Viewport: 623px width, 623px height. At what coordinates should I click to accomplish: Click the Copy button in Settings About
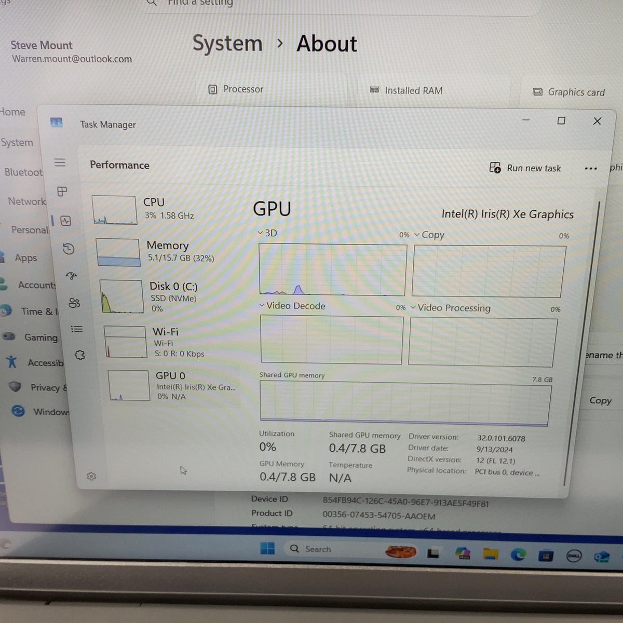tap(600, 400)
